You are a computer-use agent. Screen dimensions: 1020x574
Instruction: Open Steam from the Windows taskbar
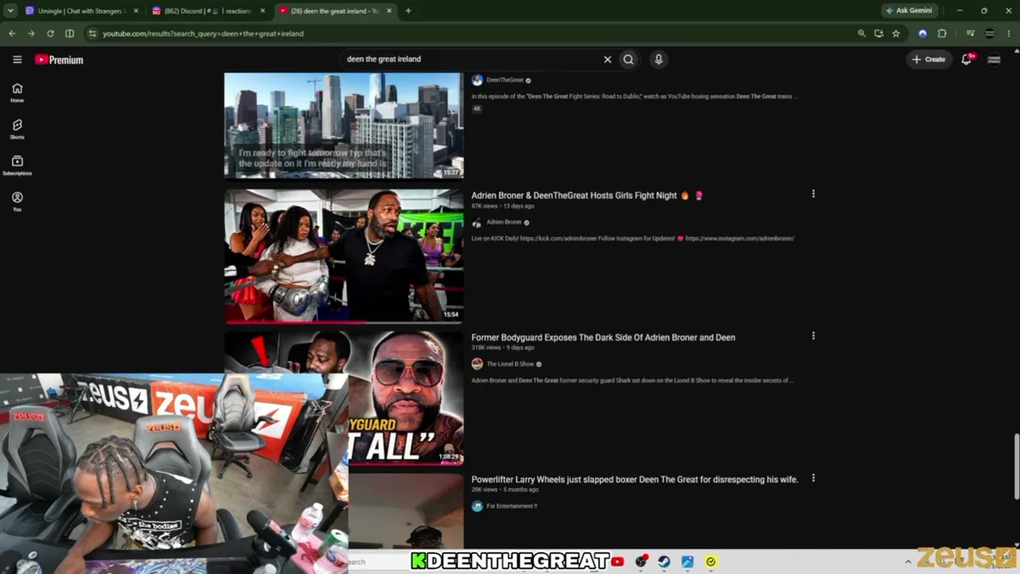pyautogui.click(x=664, y=561)
